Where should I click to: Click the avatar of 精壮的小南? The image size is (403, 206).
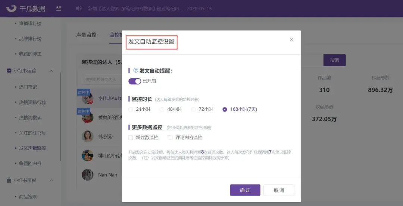coord(87,155)
